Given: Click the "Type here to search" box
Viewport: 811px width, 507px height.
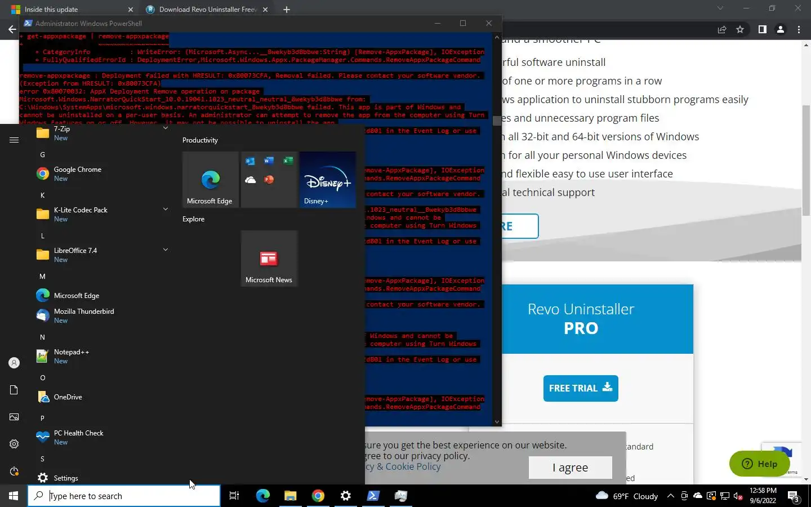Looking at the screenshot, I should pyautogui.click(x=124, y=496).
